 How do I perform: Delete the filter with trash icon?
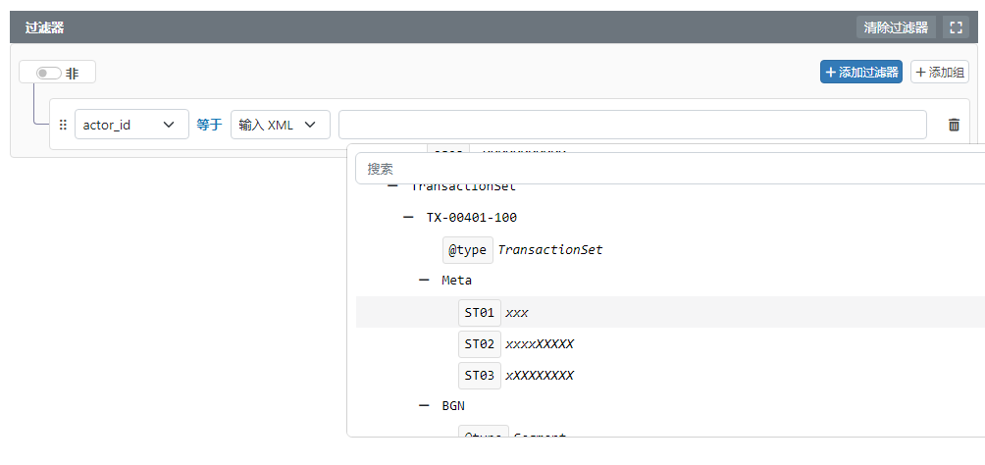pyautogui.click(x=954, y=125)
